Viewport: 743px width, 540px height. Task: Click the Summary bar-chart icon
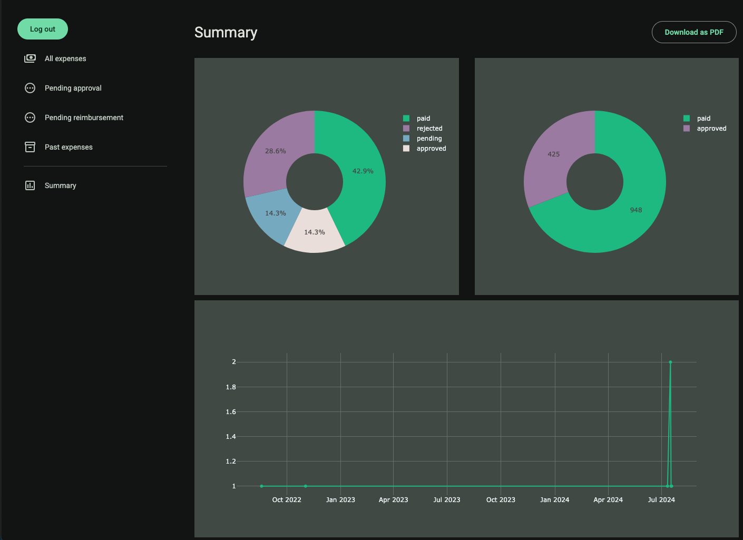click(30, 185)
